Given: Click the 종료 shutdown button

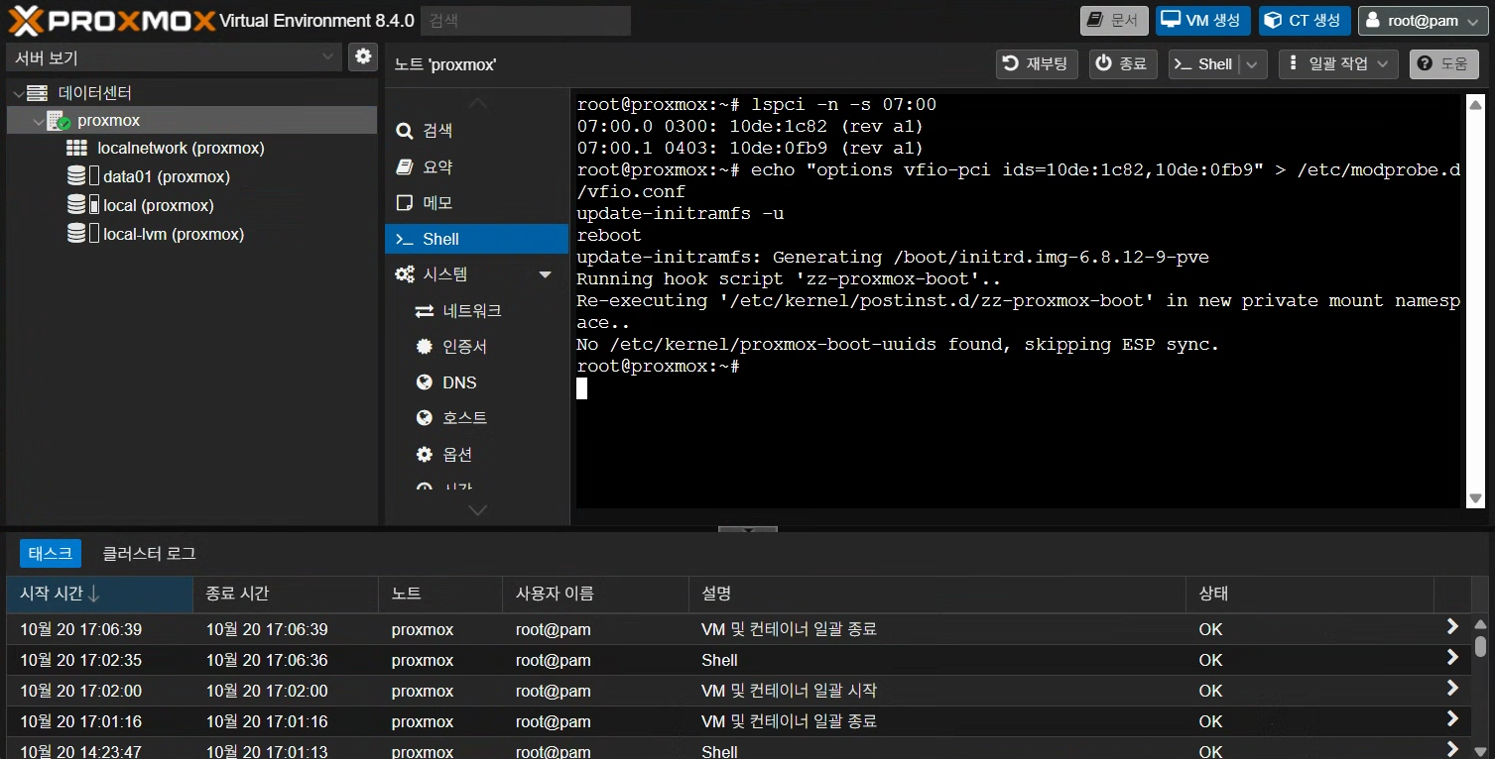Looking at the screenshot, I should tap(1124, 64).
